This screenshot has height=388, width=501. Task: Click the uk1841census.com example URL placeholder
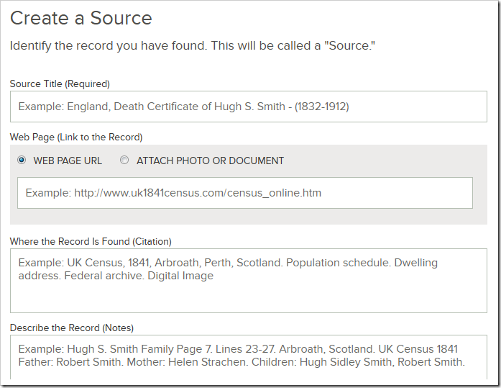pyautogui.click(x=173, y=193)
